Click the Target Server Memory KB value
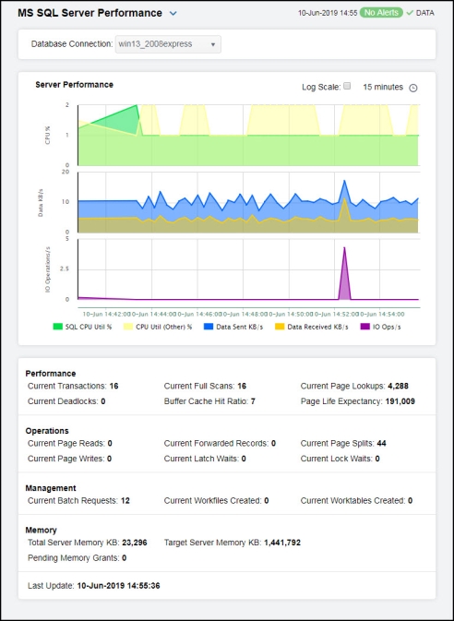 point(282,543)
